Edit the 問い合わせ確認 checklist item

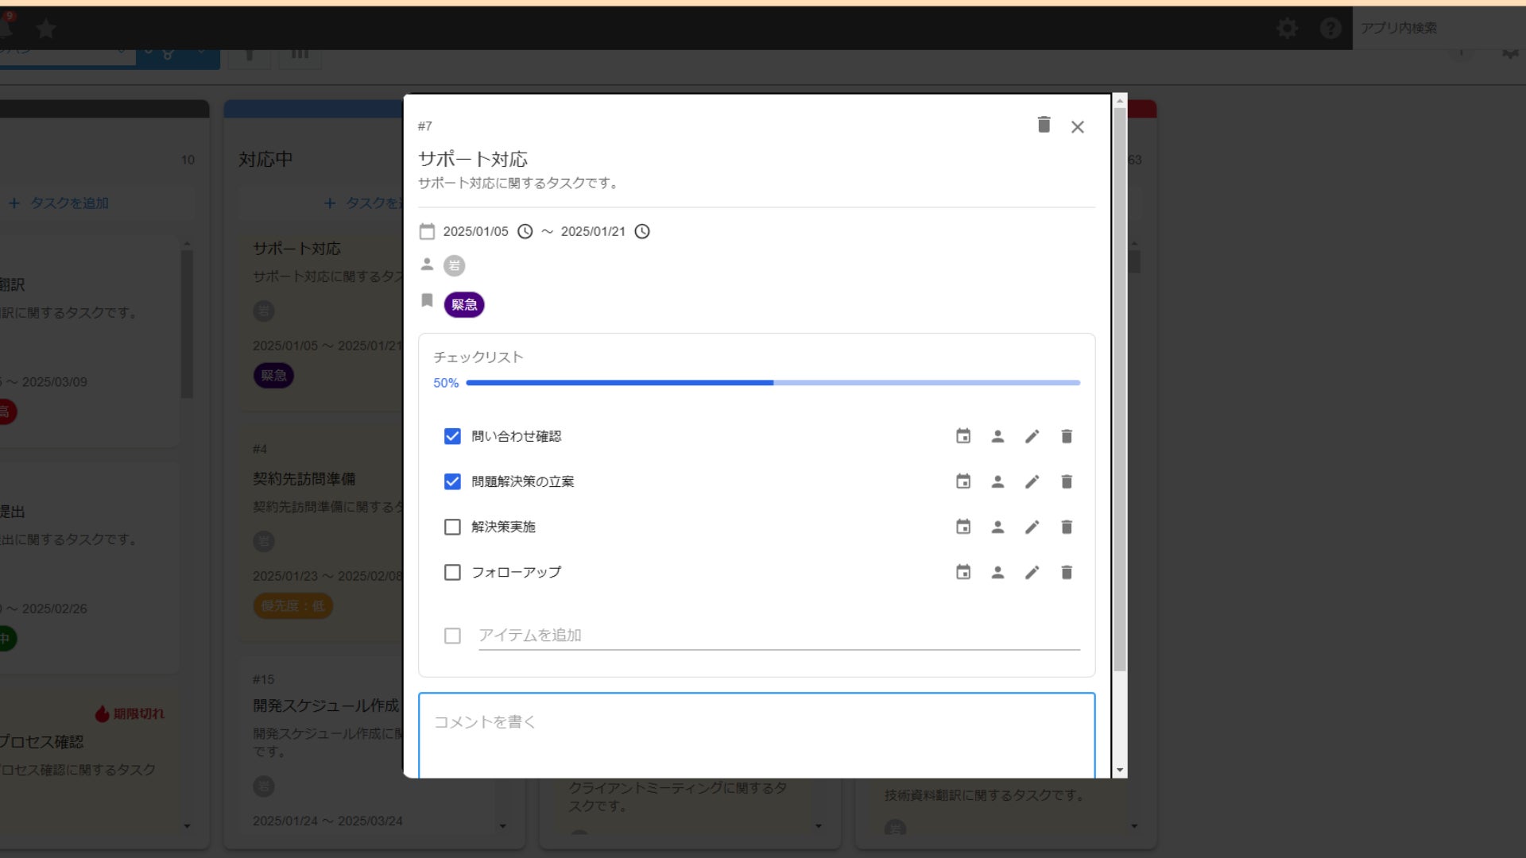(1032, 436)
